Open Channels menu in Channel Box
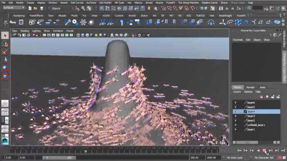 (238, 40)
